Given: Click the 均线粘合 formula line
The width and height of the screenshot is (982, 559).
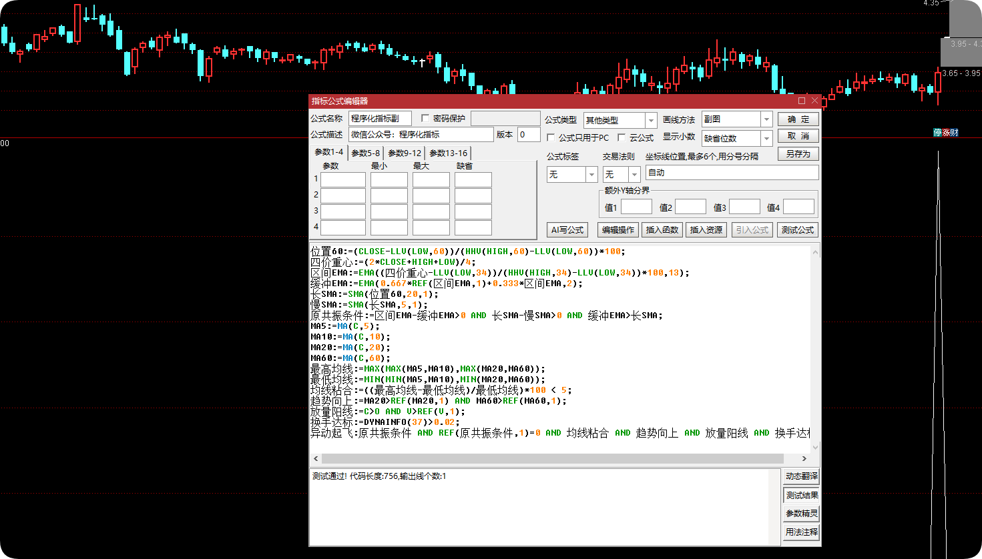Looking at the screenshot, I should 441,390.
